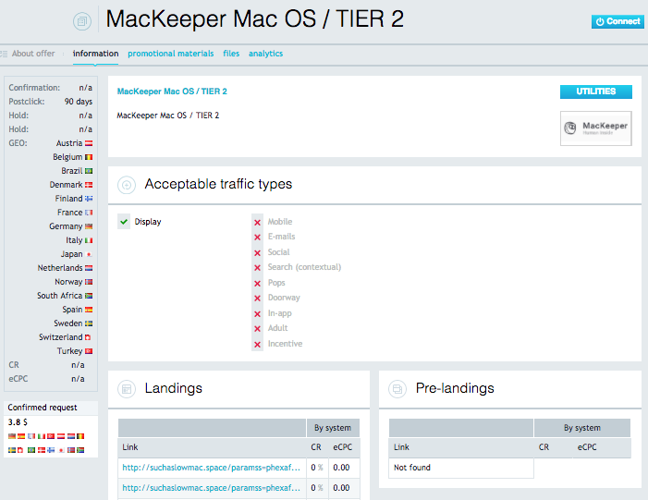
Task: Click the Not found cell in Pre-landings
Action: pos(461,468)
